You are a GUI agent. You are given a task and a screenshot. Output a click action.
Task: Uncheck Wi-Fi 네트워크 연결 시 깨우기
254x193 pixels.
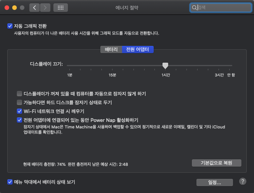pos(19,111)
